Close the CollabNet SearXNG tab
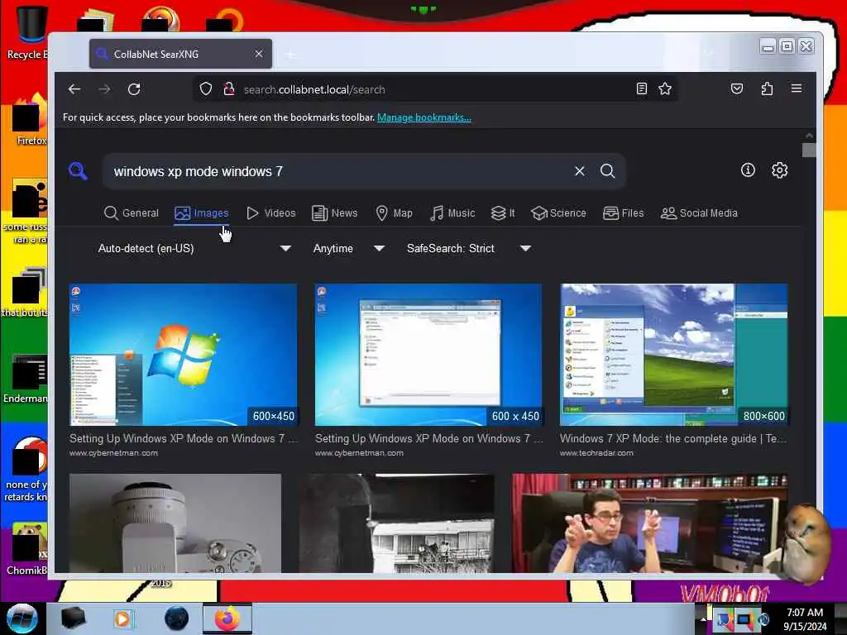The image size is (847, 635). pos(259,54)
